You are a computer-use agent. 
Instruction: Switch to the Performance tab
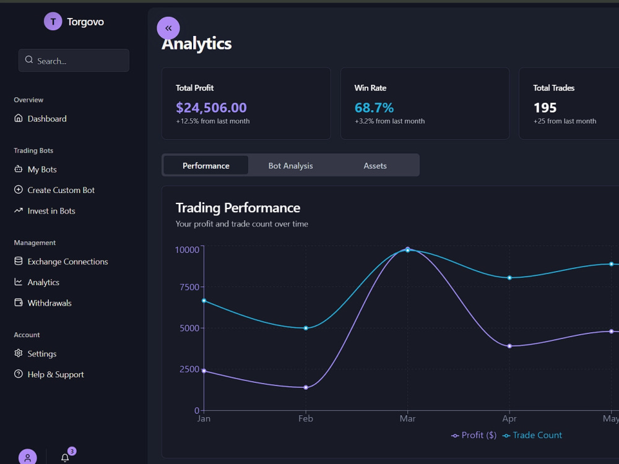(206, 165)
